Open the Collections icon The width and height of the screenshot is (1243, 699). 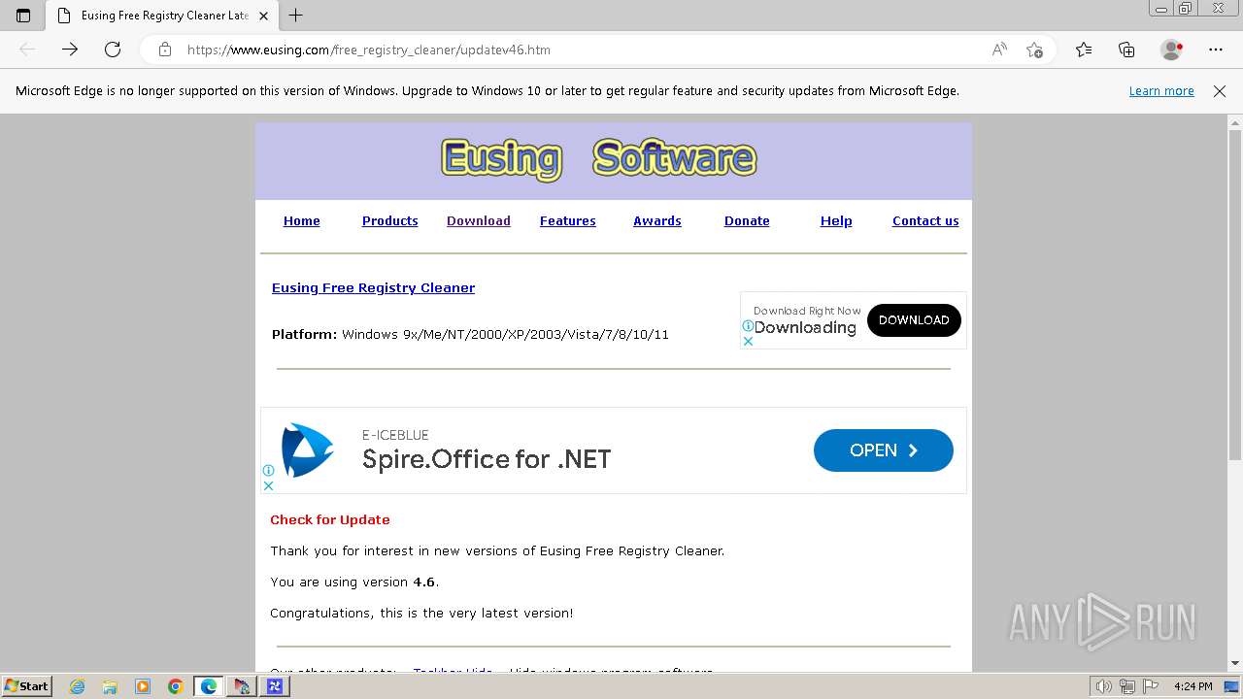pyautogui.click(x=1126, y=50)
